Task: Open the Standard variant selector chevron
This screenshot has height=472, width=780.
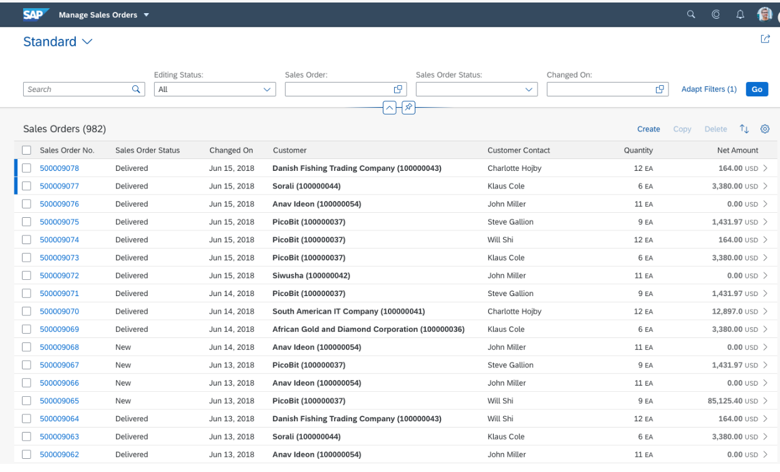Action: [x=86, y=41]
